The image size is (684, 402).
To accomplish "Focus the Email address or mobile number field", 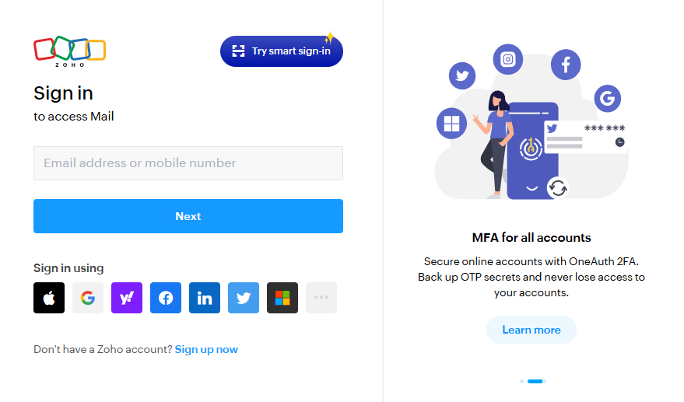I will pyautogui.click(x=188, y=163).
